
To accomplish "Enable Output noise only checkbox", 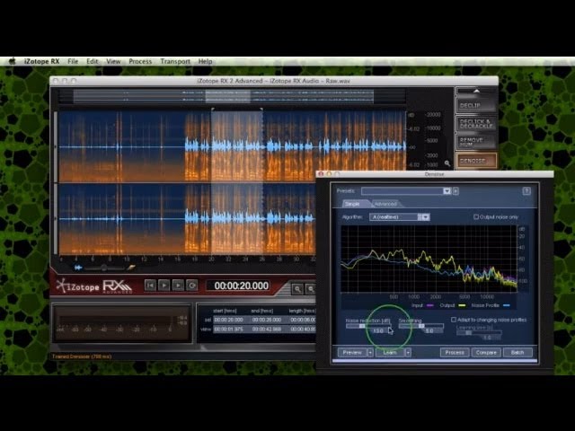I will pyautogui.click(x=476, y=217).
